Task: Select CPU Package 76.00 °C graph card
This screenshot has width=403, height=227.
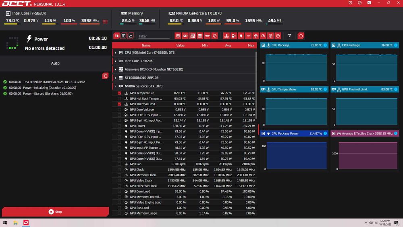Action: (x=365, y=62)
